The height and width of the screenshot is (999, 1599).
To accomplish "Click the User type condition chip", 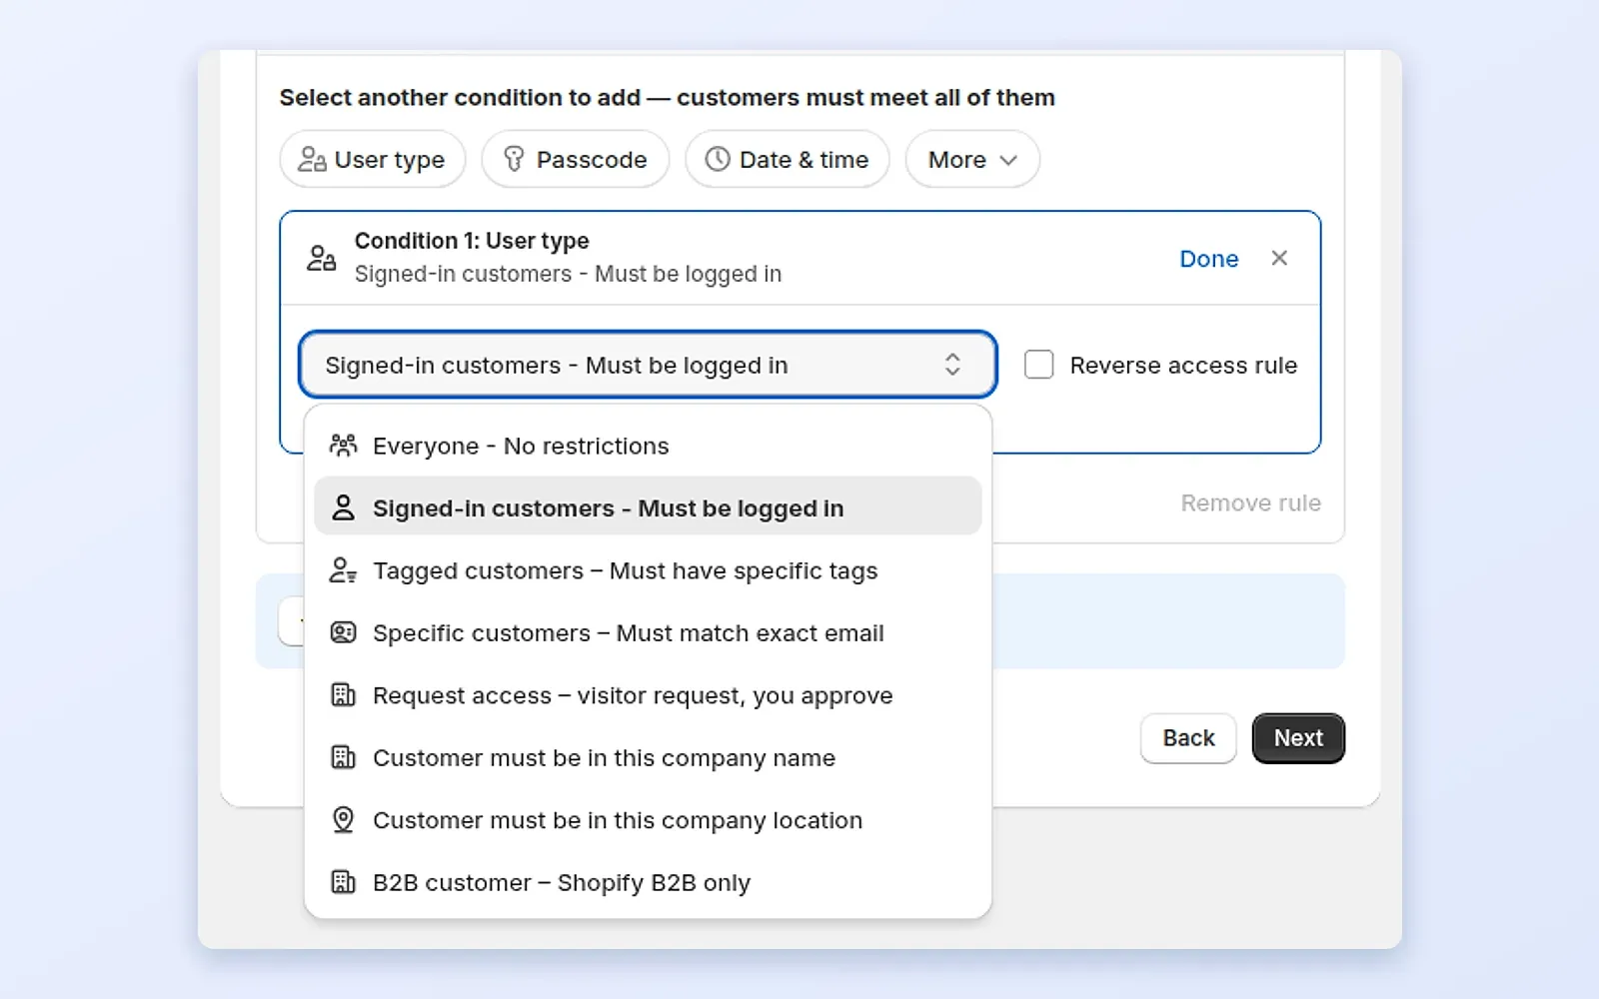I will coord(373,160).
